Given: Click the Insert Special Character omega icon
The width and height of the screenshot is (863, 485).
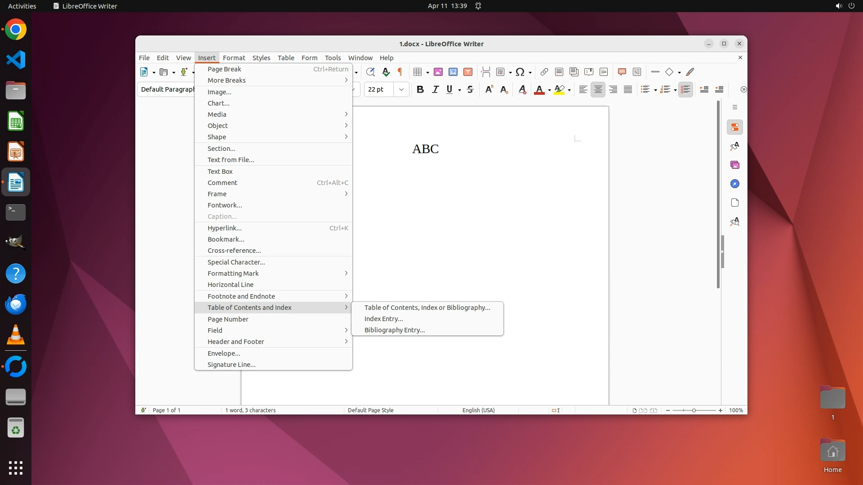Looking at the screenshot, I should point(520,72).
